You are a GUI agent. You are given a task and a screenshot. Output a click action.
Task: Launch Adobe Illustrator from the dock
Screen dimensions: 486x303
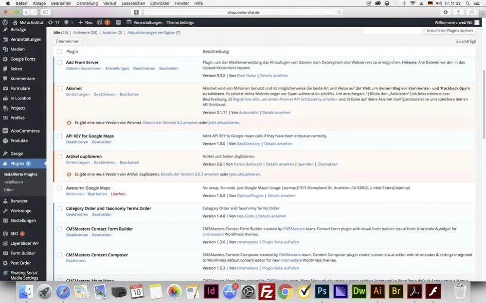pos(378,291)
